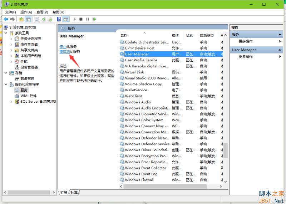Click the left tree pane horizontal scrollbar
286x204 pixels.
pos(29,192)
